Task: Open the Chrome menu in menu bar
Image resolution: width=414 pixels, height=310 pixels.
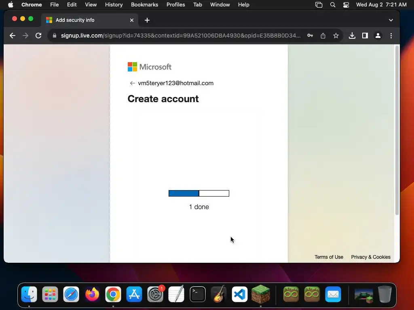Action: [x=32, y=5]
